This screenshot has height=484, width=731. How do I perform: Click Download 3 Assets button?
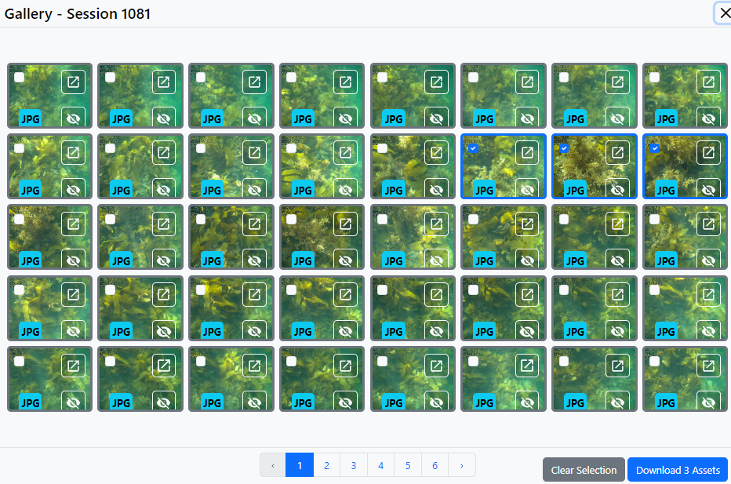point(678,470)
